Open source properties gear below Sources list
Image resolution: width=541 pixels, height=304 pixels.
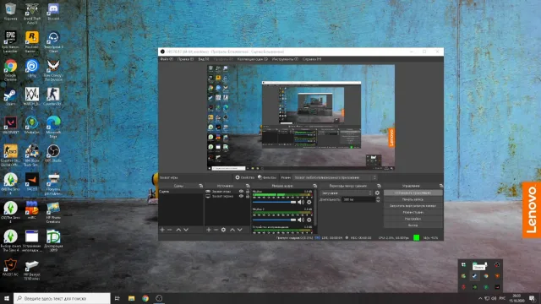(x=223, y=230)
